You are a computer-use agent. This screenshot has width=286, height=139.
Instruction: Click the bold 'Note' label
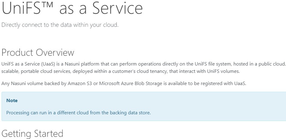coord(12,101)
